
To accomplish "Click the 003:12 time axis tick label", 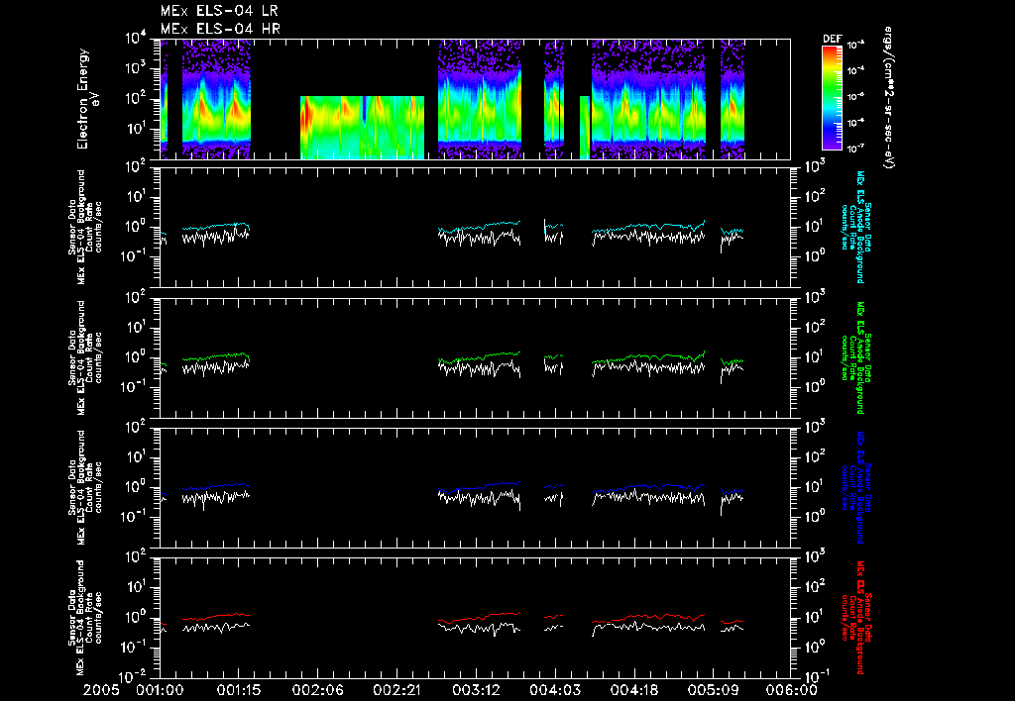I will pos(475,690).
